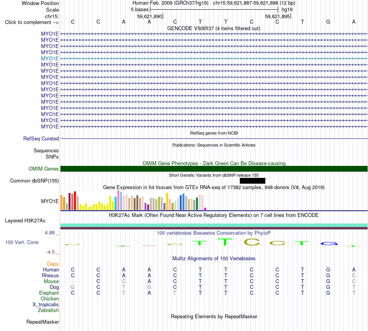Image resolution: width=368 pixels, height=331 pixels.
Task: Select the Chicken alignment row label
Action: pyautogui.click(x=50, y=299)
